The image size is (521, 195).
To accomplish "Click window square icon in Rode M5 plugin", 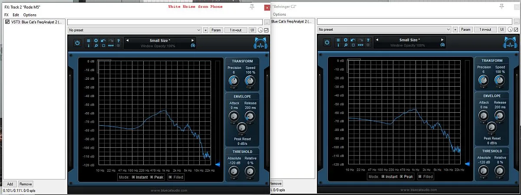I will click(x=103, y=45).
